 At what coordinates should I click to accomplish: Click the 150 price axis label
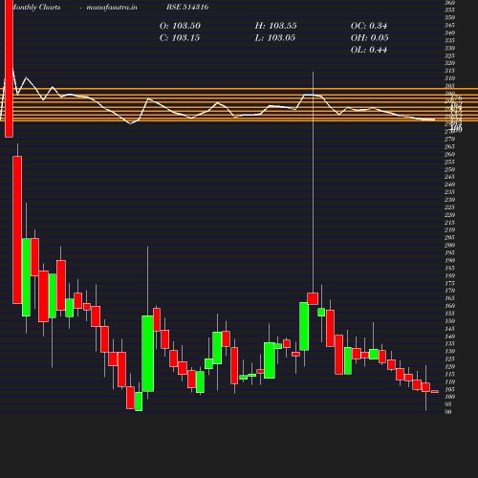tap(449, 321)
